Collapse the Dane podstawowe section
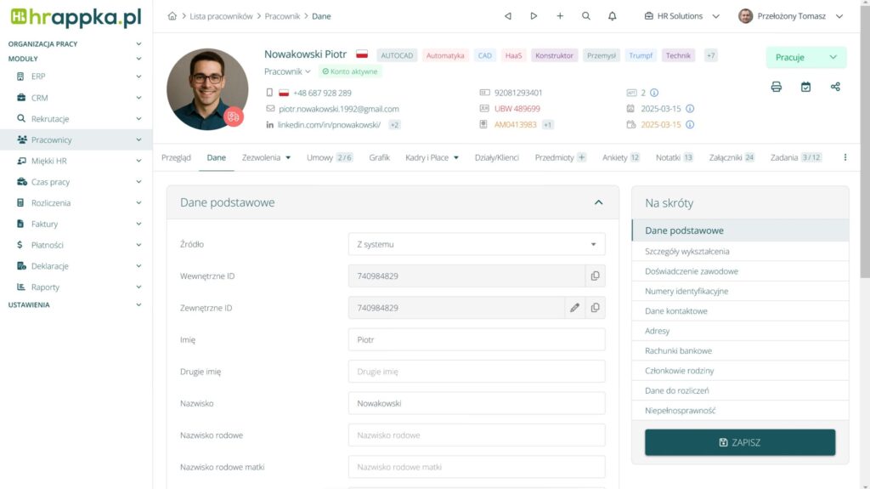Screen dimensions: 870x489 click(x=598, y=202)
